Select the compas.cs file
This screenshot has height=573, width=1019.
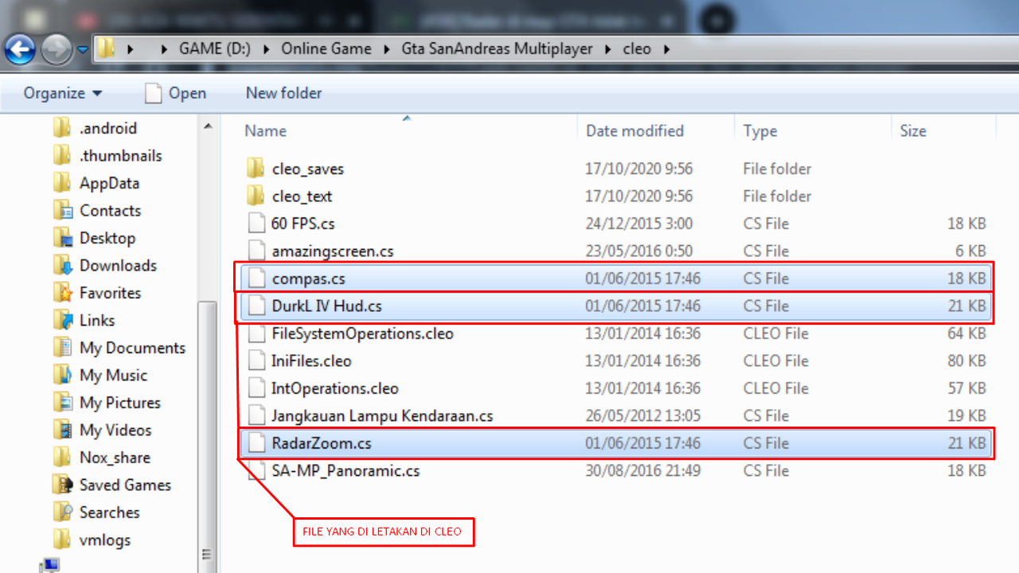615,279
